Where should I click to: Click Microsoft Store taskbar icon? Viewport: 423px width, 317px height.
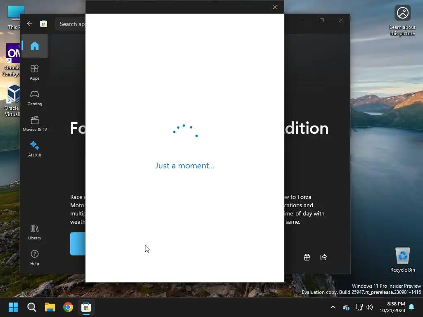point(86,307)
